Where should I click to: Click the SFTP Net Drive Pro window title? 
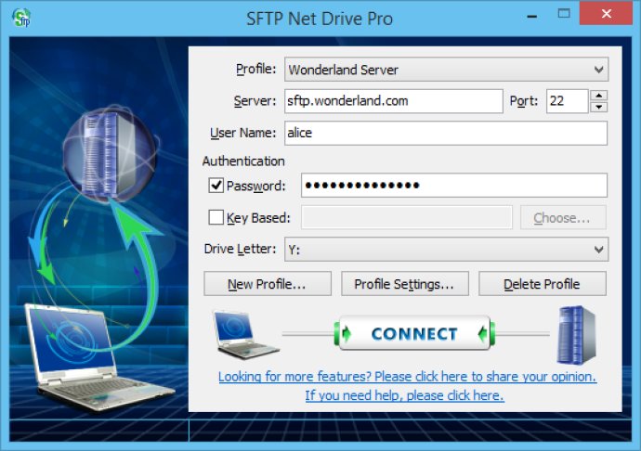click(x=320, y=19)
